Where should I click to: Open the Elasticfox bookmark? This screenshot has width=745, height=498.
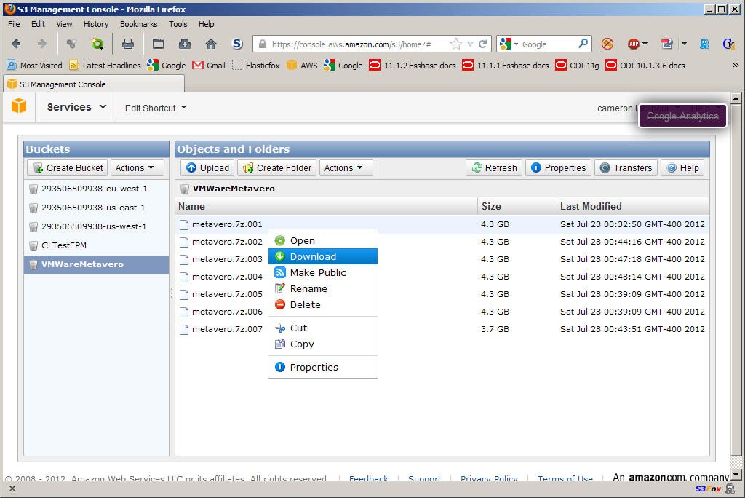(255, 66)
